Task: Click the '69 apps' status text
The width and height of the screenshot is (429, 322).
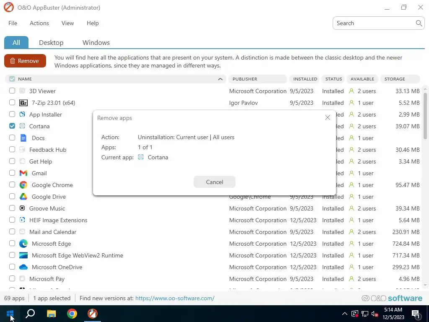Action: (x=14, y=298)
